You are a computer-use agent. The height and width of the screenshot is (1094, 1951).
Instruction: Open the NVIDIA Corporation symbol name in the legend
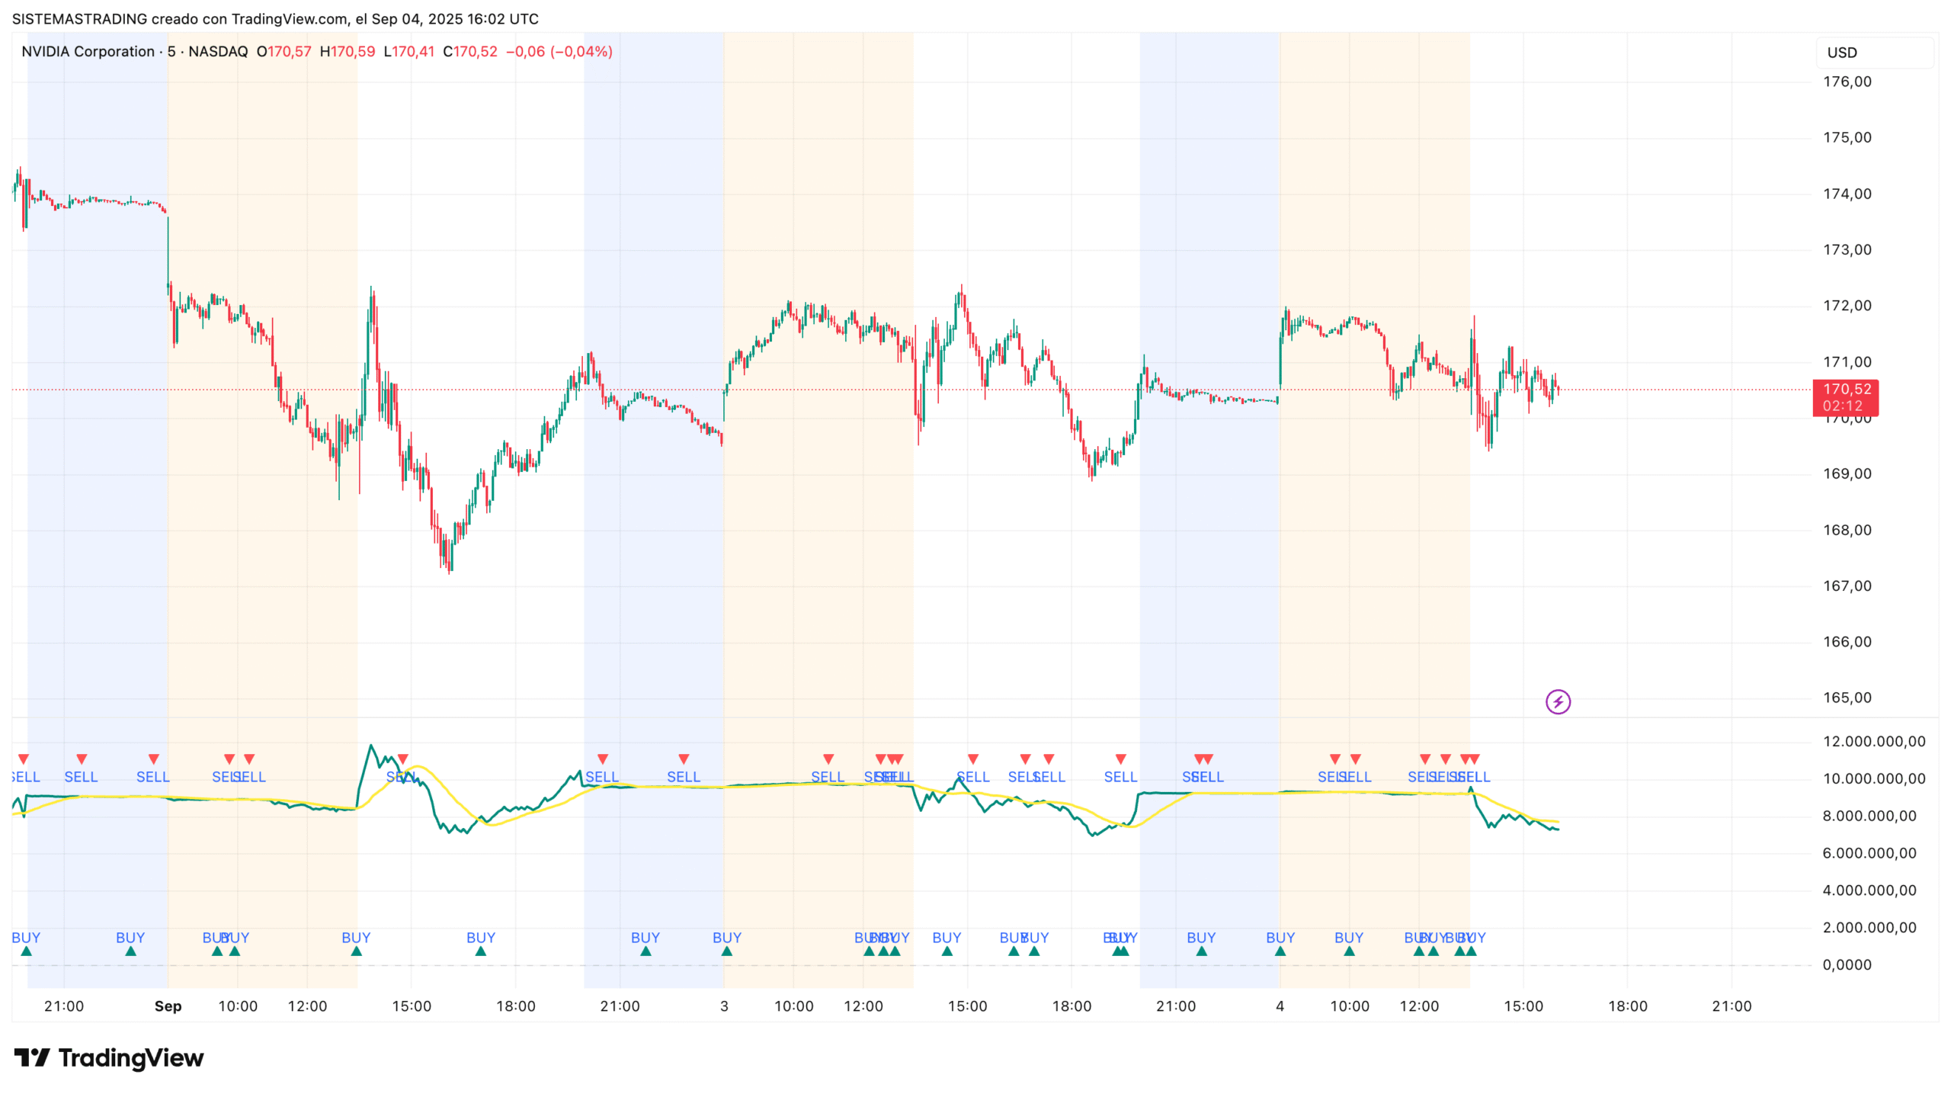[86, 52]
